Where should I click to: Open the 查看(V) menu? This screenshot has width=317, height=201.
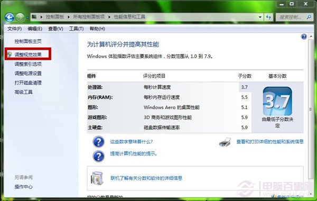point(55,29)
